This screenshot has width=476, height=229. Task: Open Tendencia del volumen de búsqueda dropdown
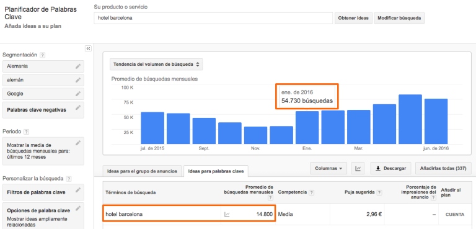[x=156, y=65]
